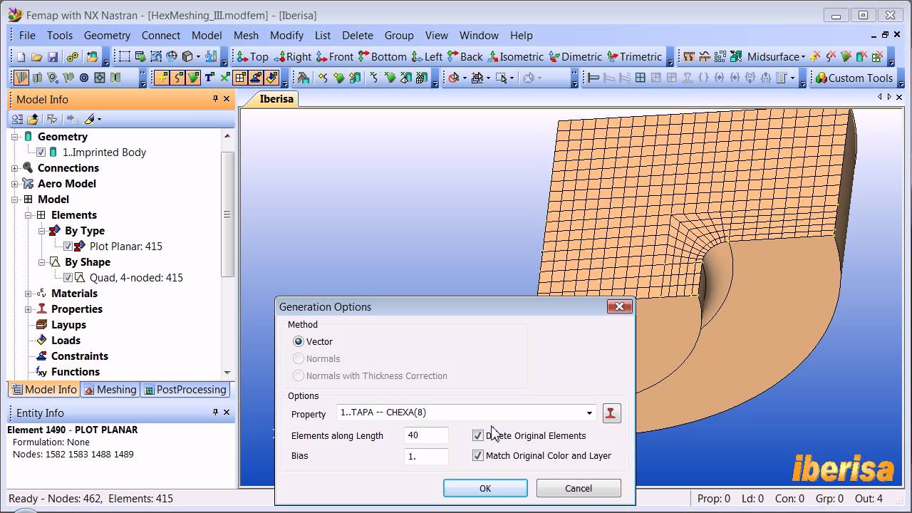The height and width of the screenshot is (513, 912).
Task: Collapse the Model tree node
Action: 15,199
